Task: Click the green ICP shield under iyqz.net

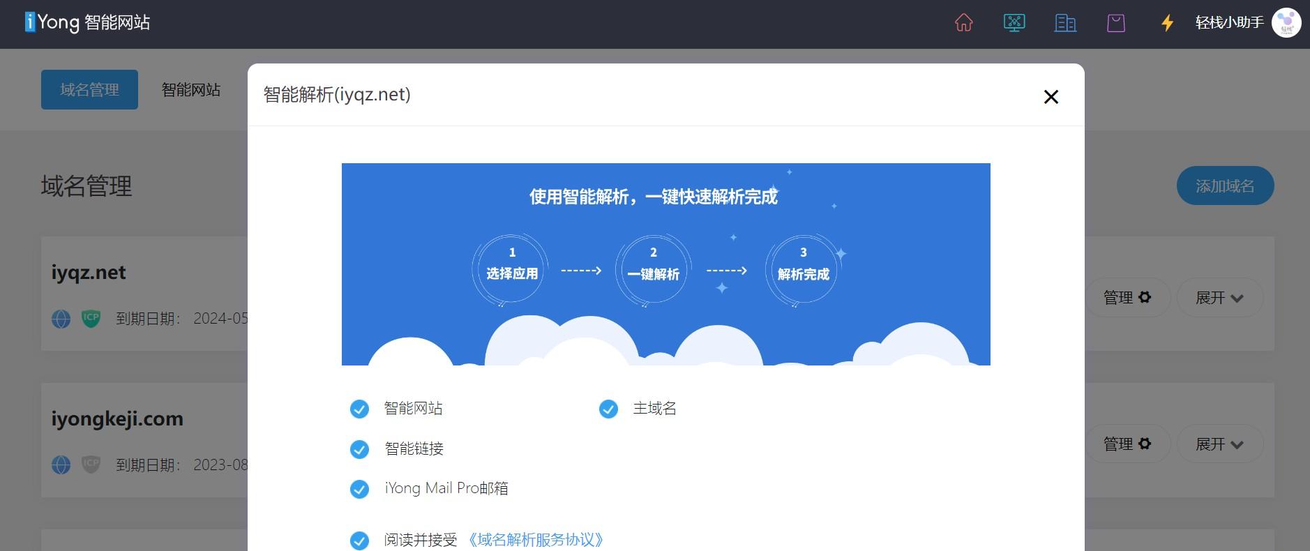Action: coord(91,318)
